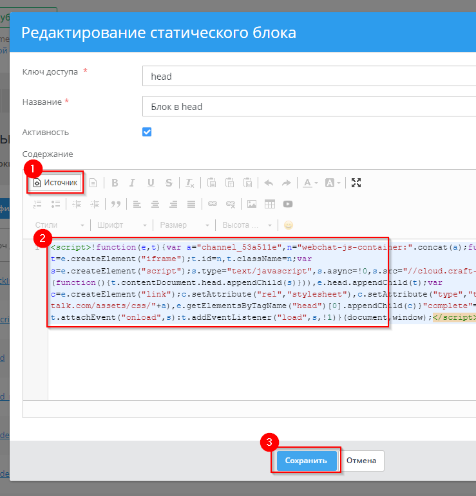Click the Отмена button

363,461
